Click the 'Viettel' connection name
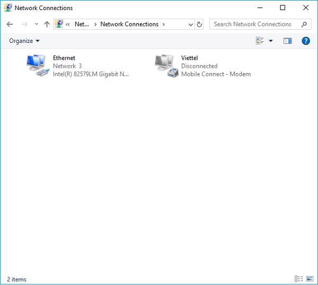318x285 pixels. pyautogui.click(x=189, y=58)
